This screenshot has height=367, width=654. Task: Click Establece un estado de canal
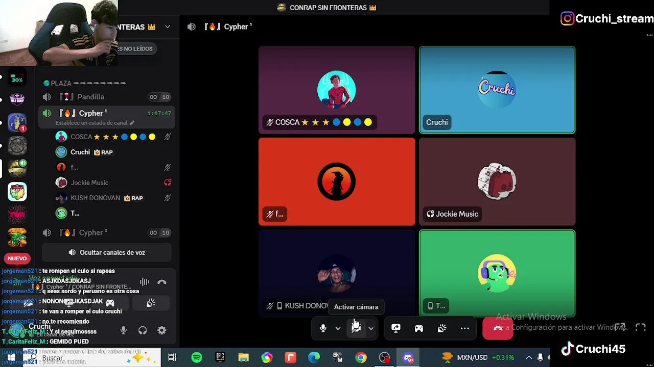click(x=95, y=123)
